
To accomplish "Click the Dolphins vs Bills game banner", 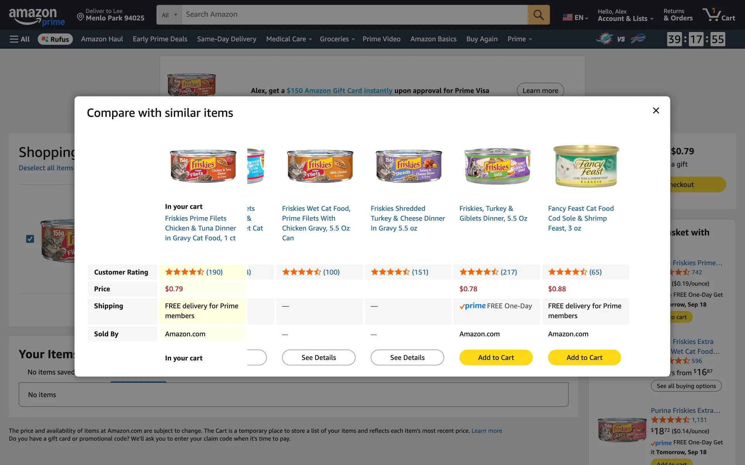I will coord(621,39).
